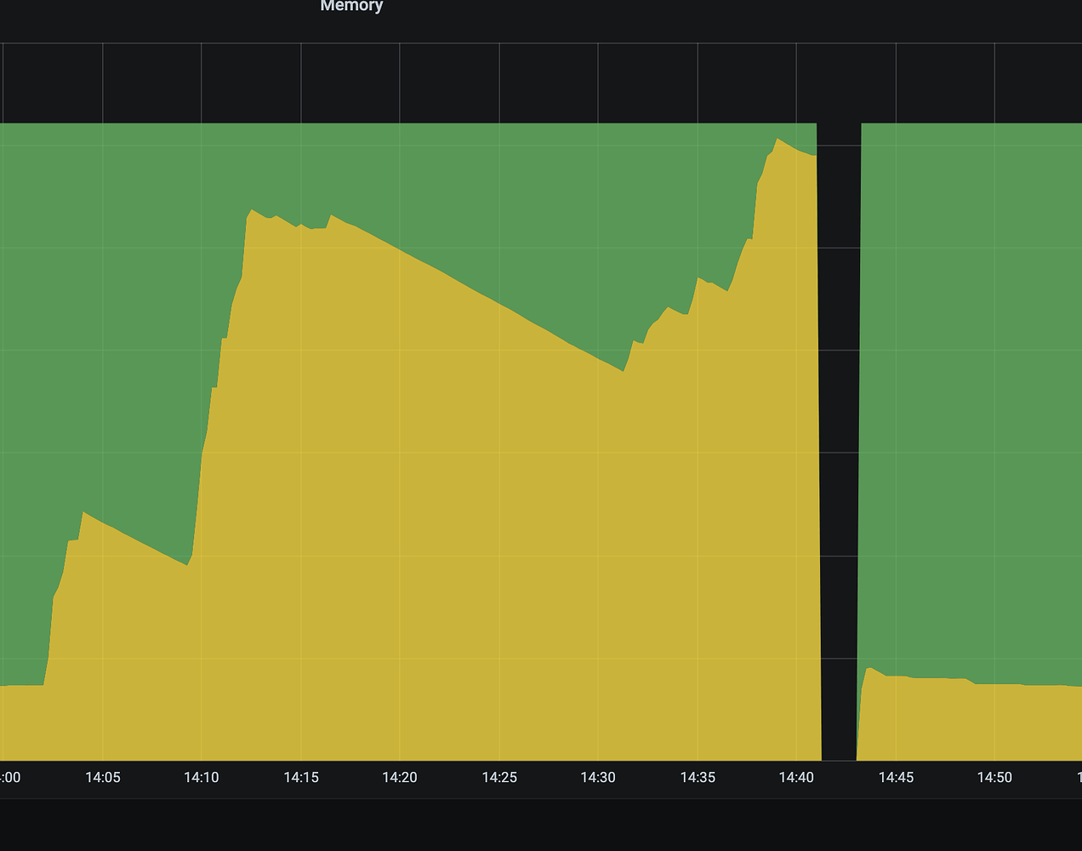Viewport: 1082px width, 851px height.
Task: Select the yellow trough just after 14:30
Action: pyautogui.click(x=624, y=371)
